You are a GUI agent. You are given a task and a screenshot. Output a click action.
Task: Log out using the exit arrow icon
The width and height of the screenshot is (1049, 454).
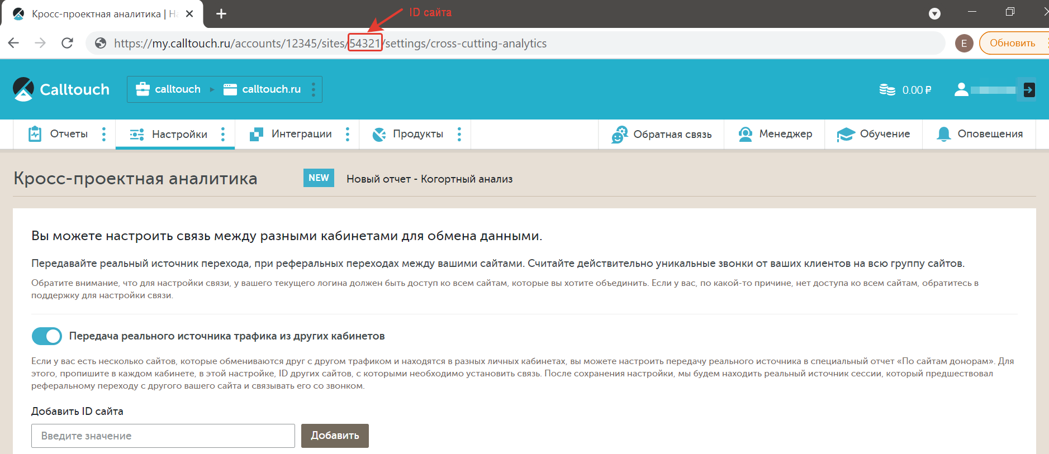[x=1029, y=89]
